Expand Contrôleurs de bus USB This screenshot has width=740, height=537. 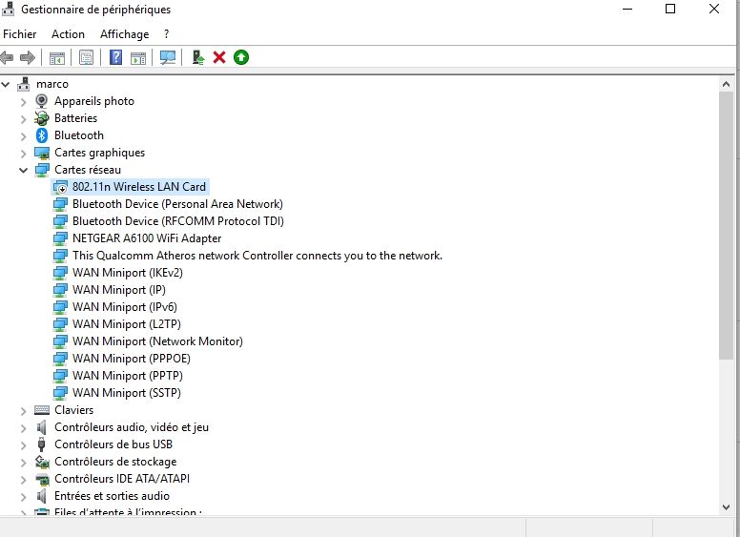tap(24, 445)
